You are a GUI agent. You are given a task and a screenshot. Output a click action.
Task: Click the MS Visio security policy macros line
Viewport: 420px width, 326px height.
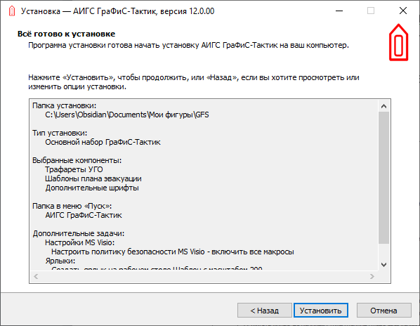point(173,252)
